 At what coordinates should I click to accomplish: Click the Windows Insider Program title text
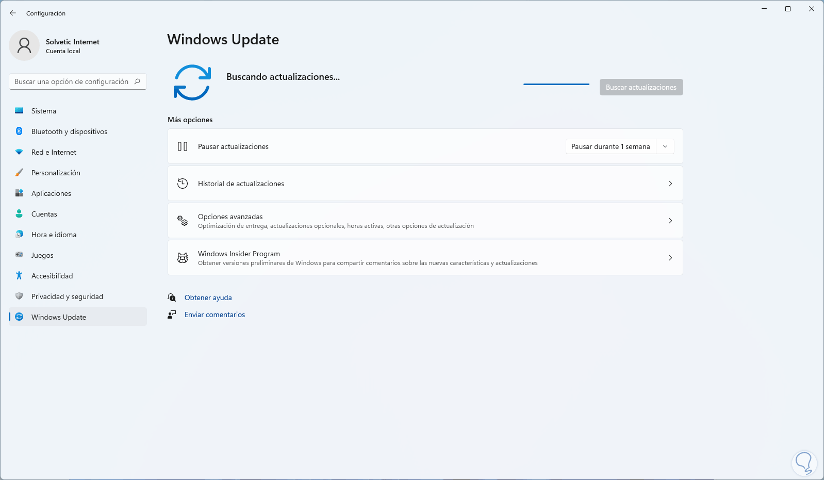pos(239,254)
